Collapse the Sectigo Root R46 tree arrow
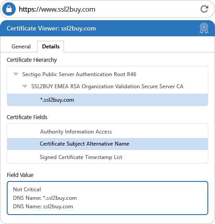This screenshot has height=224, width=215. [x=16, y=74]
